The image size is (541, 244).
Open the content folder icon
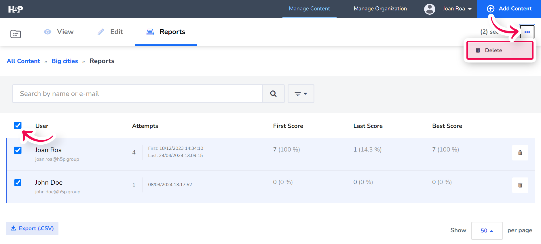coord(16,34)
